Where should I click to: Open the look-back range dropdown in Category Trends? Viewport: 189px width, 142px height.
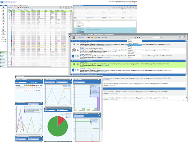click(x=34, y=104)
